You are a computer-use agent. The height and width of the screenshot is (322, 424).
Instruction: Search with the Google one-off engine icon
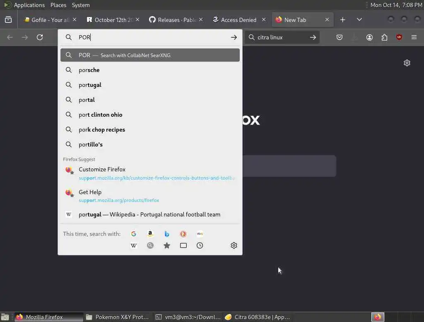tap(134, 234)
